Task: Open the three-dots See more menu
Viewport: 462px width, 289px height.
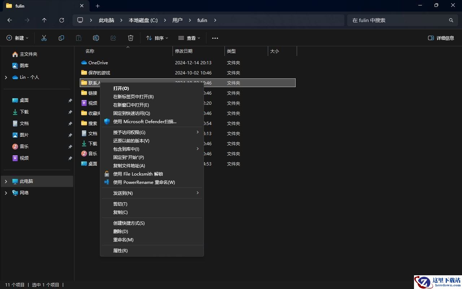Action: point(215,38)
